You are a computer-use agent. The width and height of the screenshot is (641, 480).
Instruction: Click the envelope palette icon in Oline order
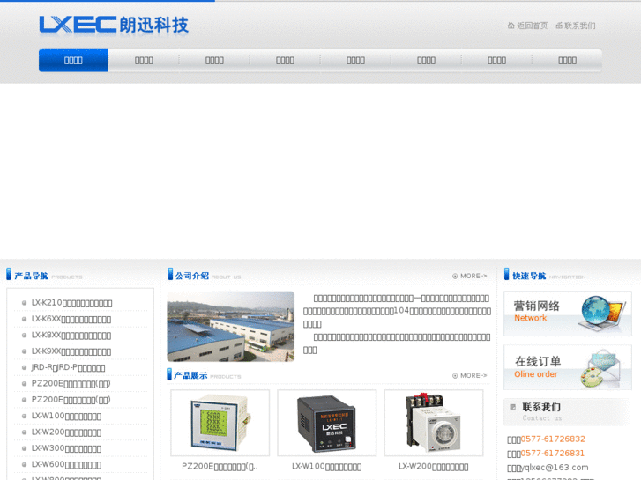(x=600, y=368)
